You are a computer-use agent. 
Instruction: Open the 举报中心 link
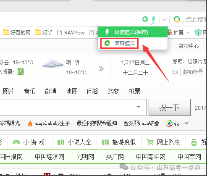(189, 46)
